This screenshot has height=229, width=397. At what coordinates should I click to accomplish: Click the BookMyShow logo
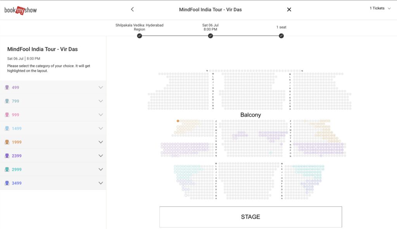[x=21, y=10]
